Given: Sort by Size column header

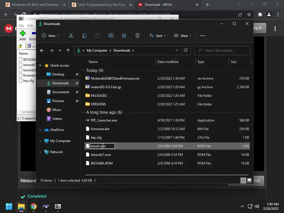Looking at the screenshot, I should pyautogui.click(x=234, y=62).
